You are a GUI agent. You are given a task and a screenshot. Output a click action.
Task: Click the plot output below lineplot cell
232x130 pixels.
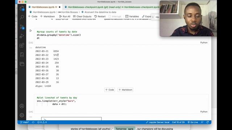tap(71, 119)
